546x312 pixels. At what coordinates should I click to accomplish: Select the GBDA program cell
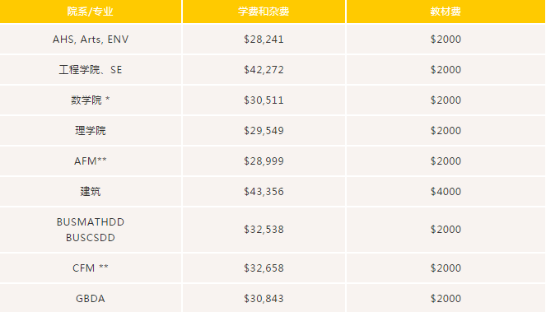click(91, 299)
